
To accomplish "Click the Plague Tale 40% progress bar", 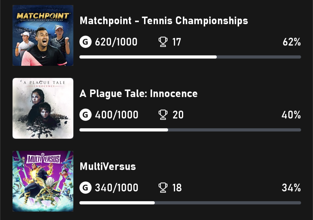I will [190, 130].
